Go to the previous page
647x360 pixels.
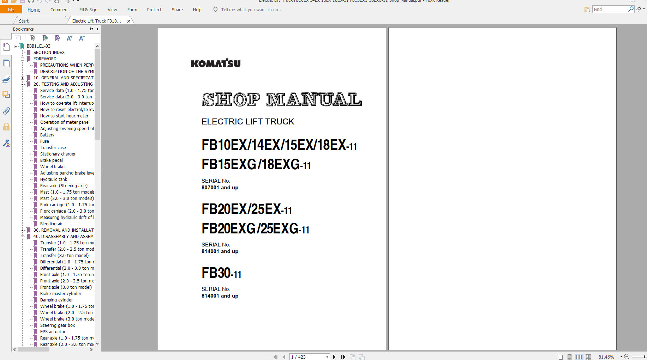[284, 357]
